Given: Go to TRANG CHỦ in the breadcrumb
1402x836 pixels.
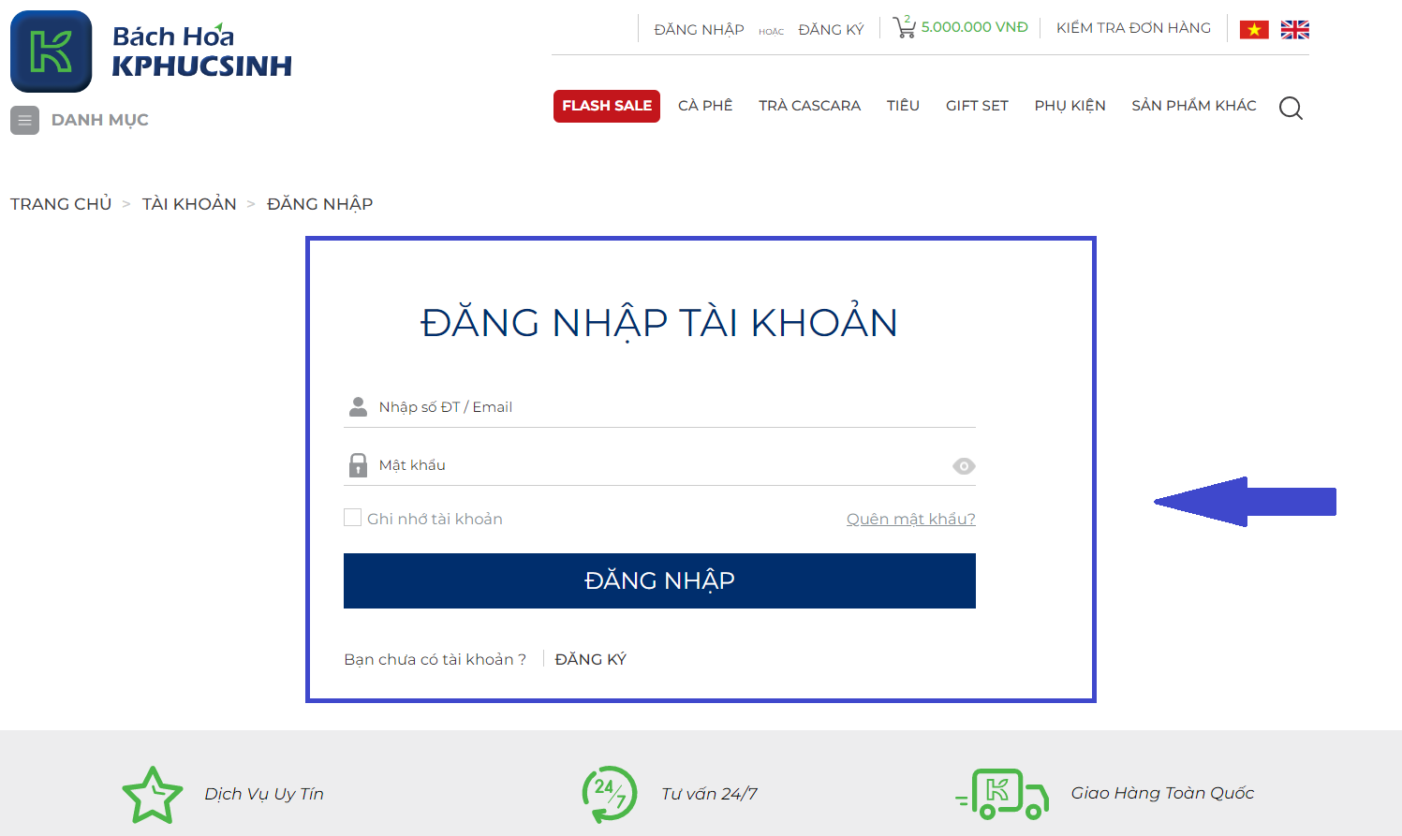Looking at the screenshot, I should tap(61, 204).
